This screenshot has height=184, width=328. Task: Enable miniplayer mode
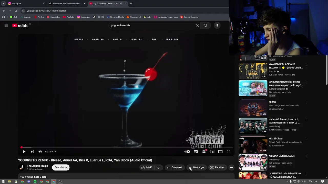pyautogui.click(x=212, y=152)
